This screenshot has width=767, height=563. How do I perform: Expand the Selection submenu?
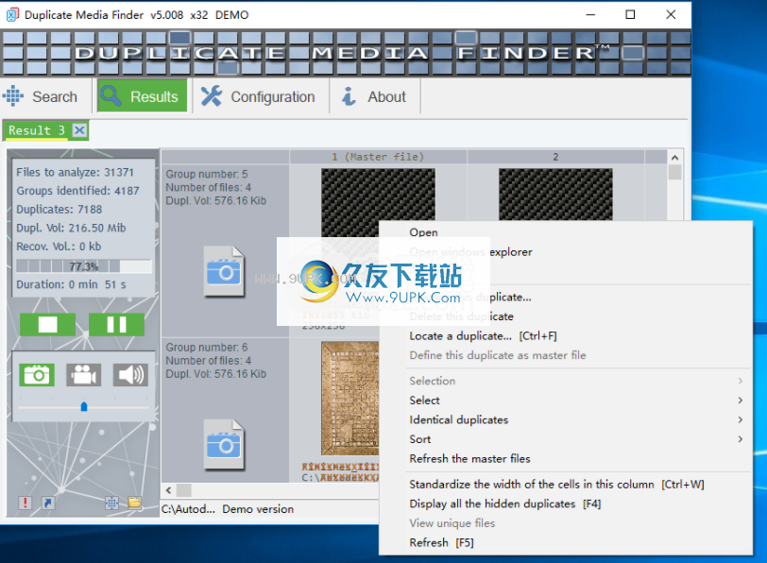pyautogui.click(x=566, y=381)
